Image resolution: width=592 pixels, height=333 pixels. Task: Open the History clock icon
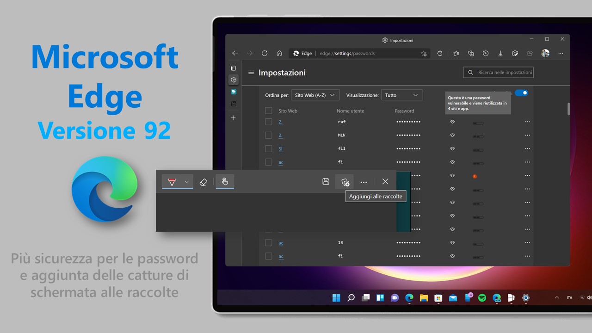point(486,53)
